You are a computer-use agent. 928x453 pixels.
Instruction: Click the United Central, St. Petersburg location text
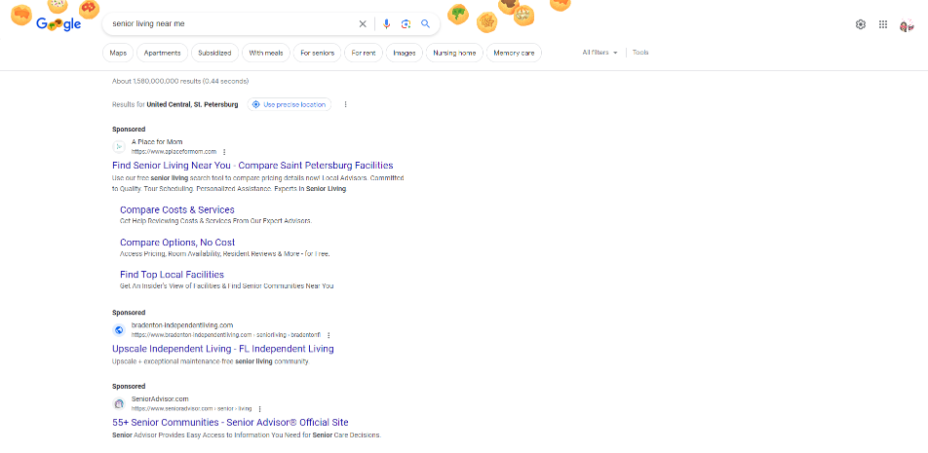pyautogui.click(x=192, y=104)
